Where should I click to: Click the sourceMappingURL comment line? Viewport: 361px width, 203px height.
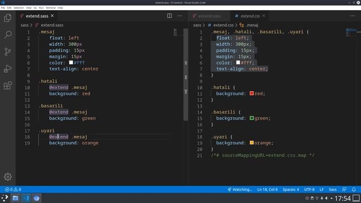[263, 155]
